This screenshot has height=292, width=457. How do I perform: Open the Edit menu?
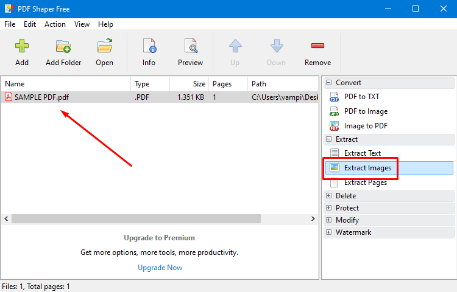click(30, 24)
